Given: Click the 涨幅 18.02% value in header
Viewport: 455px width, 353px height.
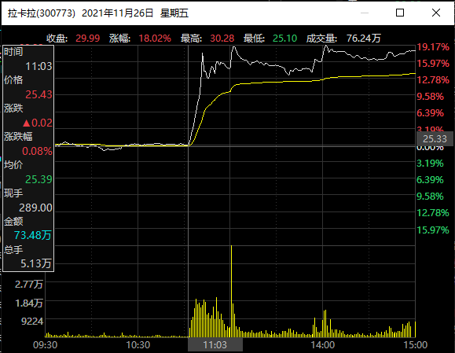Looking at the screenshot, I should (155, 39).
